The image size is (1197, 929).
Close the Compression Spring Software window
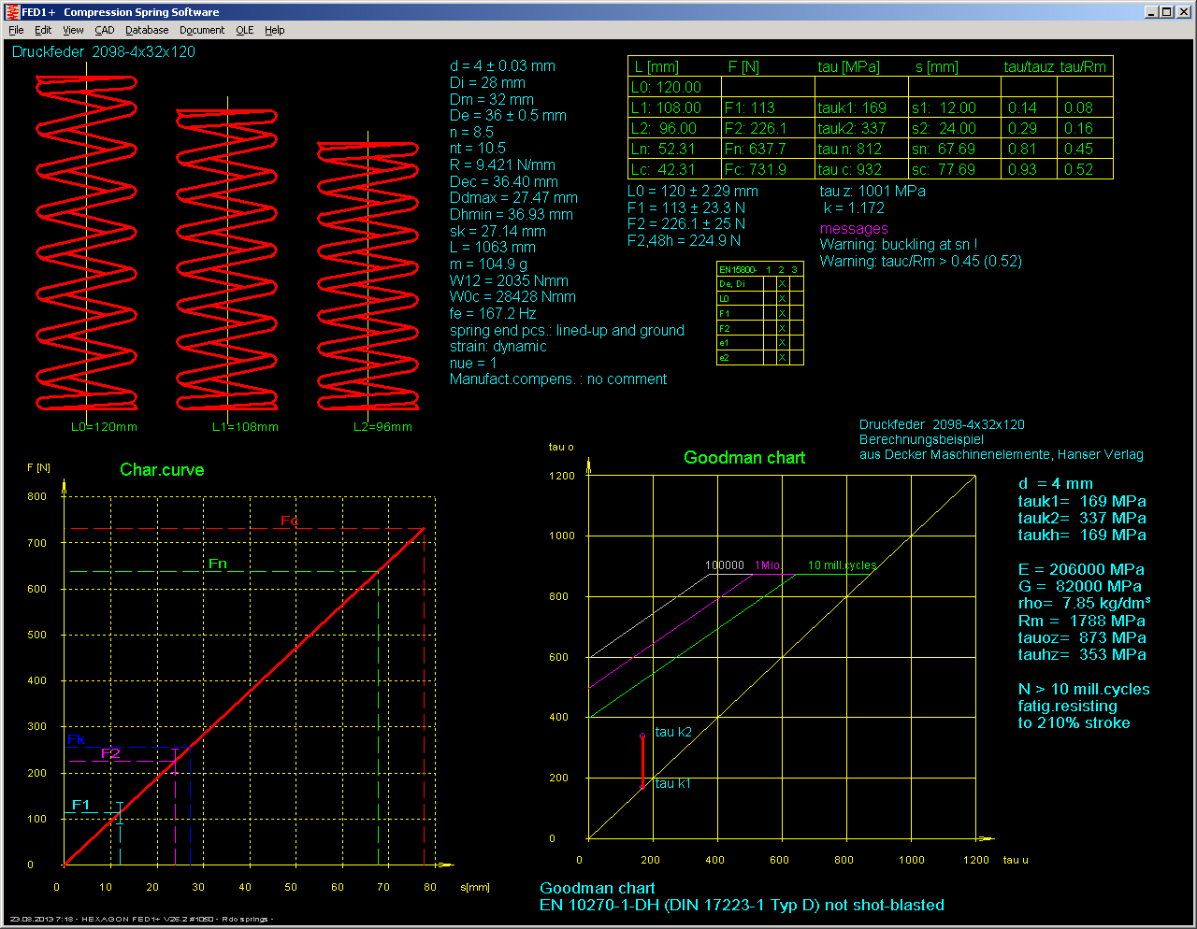click(x=1183, y=11)
